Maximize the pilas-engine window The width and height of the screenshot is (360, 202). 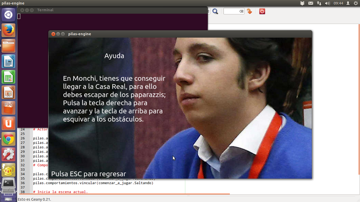tap(63, 34)
